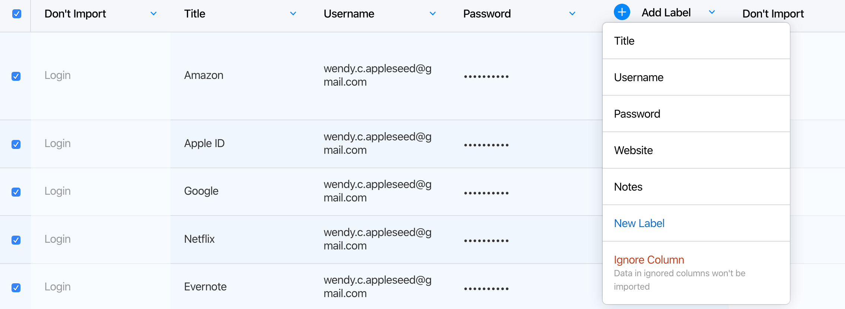Open the Title column dropdown
The width and height of the screenshot is (845, 309).
click(293, 13)
